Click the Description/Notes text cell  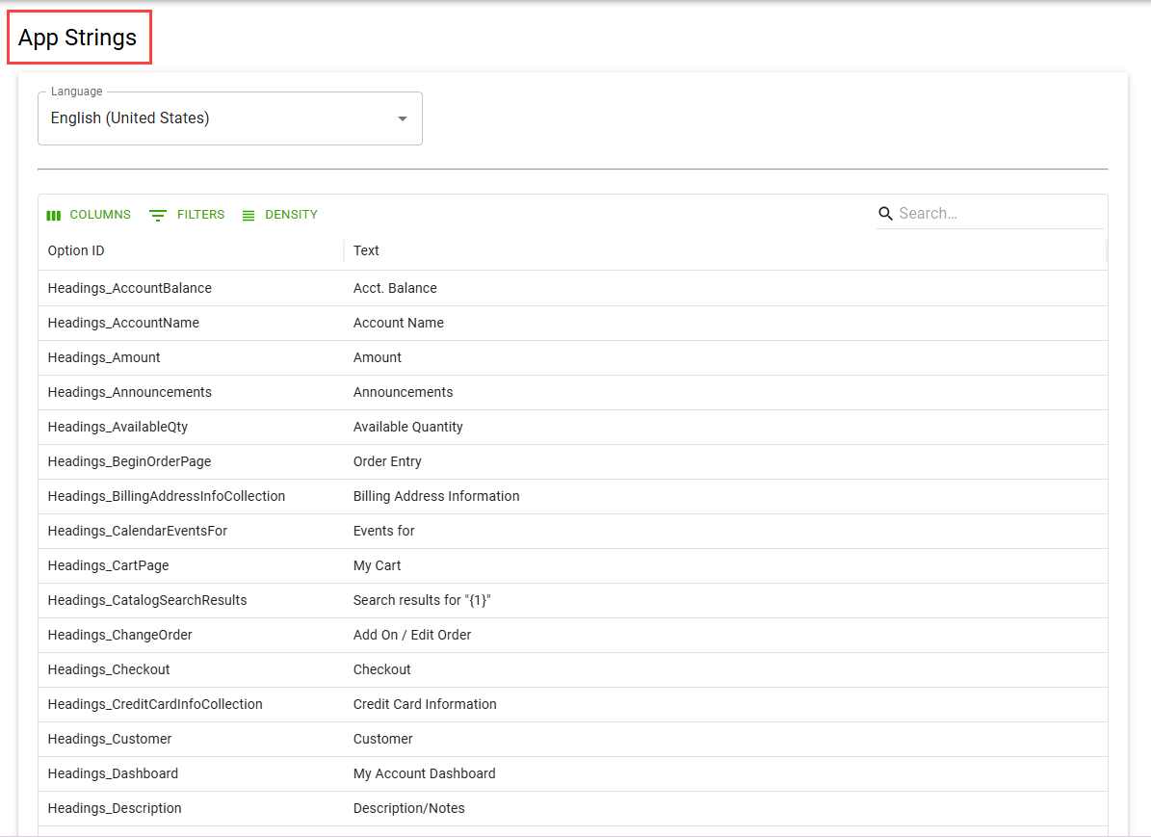(409, 808)
